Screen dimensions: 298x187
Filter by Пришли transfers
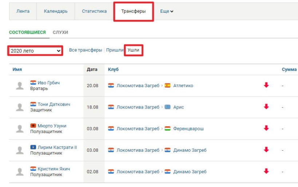[x=114, y=50]
